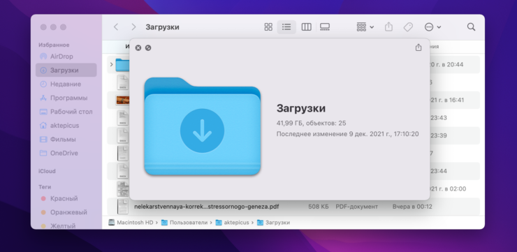Open AirDrop in the sidebar
This screenshot has height=252, width=517.
66,57
